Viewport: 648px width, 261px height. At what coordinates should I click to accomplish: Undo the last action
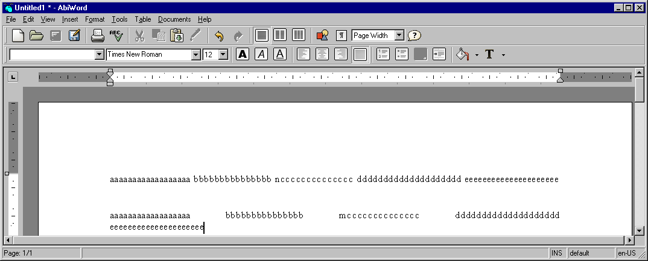click(219, 36)
